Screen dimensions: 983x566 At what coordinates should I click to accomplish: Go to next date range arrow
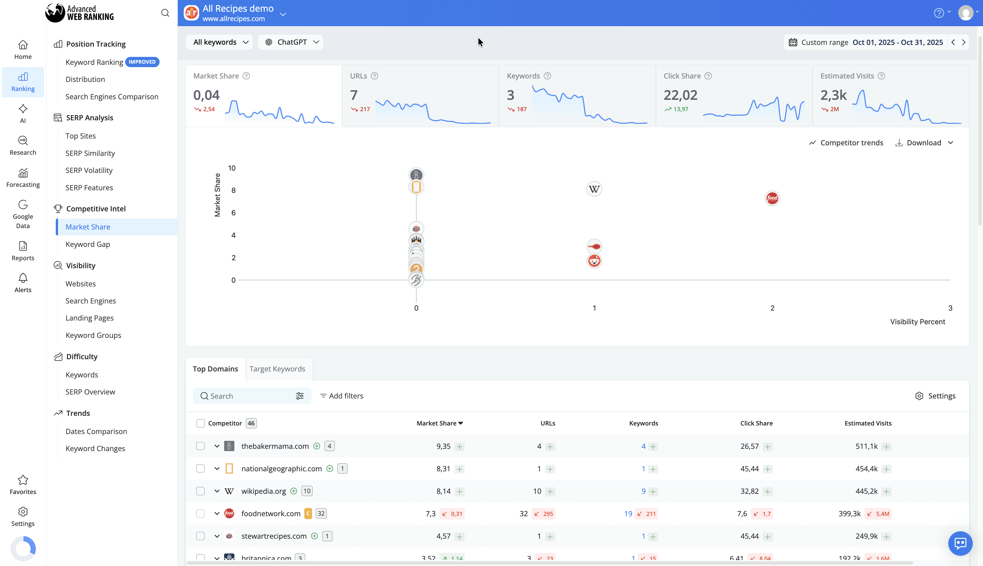[x=964, y=42]
